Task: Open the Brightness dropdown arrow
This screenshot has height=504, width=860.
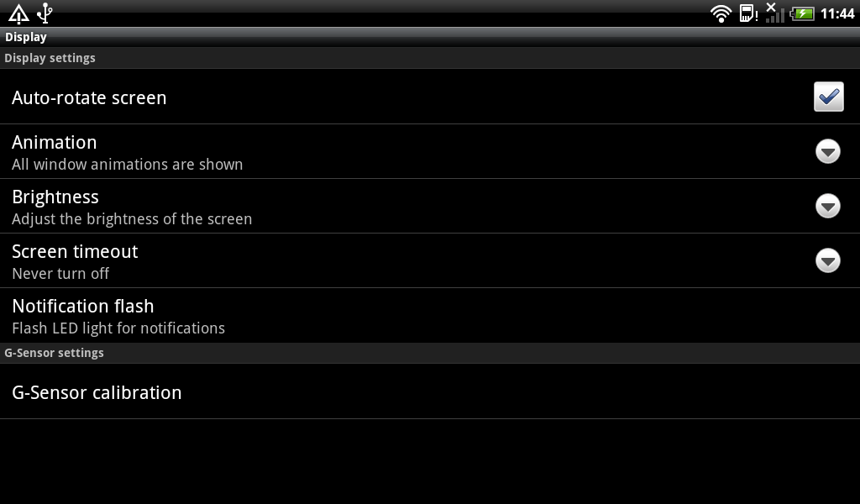Action: pos(827,206)
